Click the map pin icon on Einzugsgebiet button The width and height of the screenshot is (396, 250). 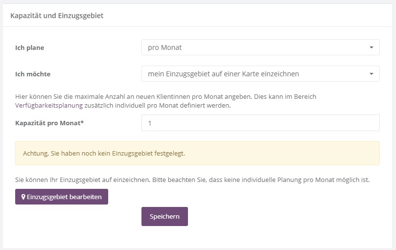(x=23, y=197)
